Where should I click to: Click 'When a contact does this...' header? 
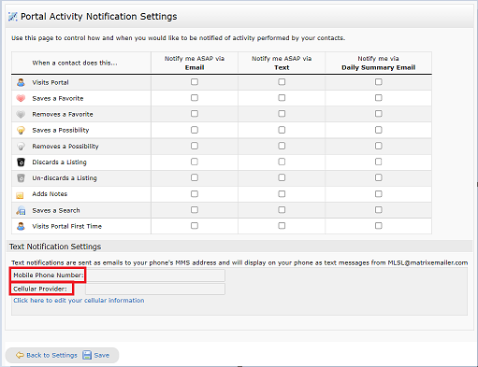pos(75,63)
